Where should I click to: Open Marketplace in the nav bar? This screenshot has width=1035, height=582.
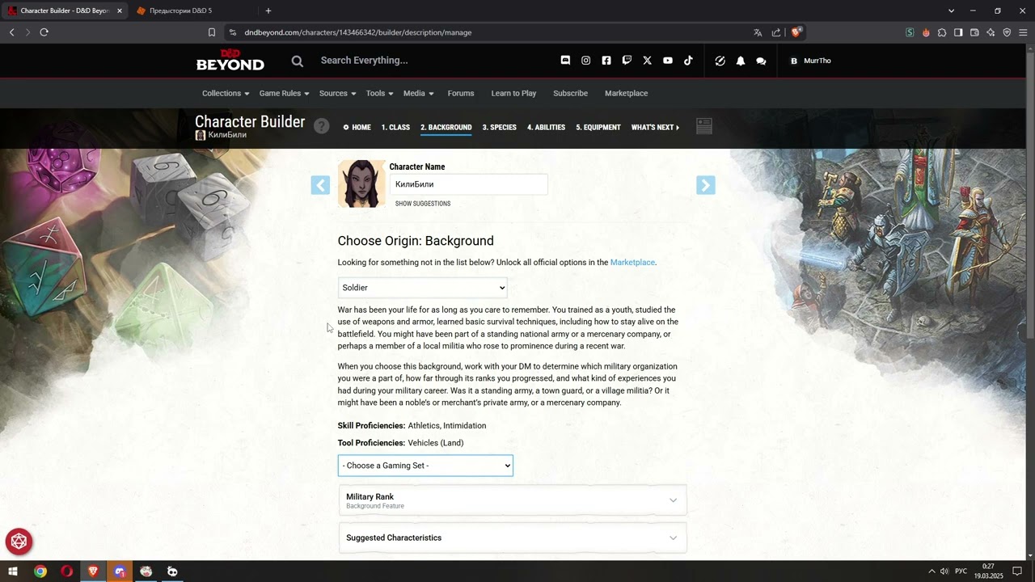click(x=626, y=93)
